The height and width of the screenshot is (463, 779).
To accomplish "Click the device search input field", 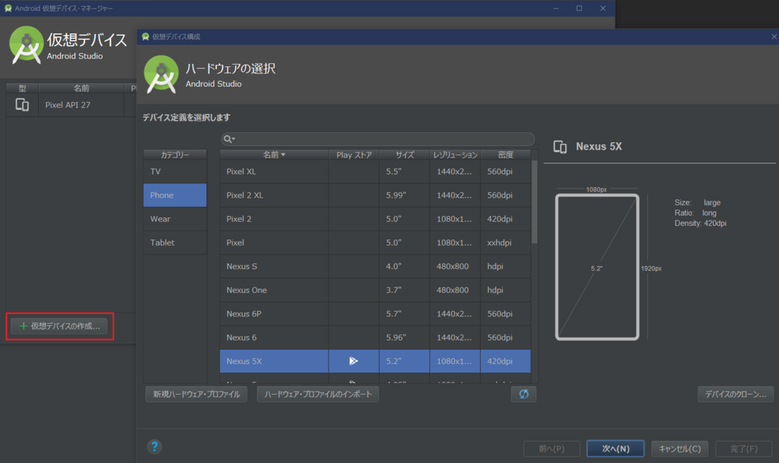I will click(x=377, y=139).
